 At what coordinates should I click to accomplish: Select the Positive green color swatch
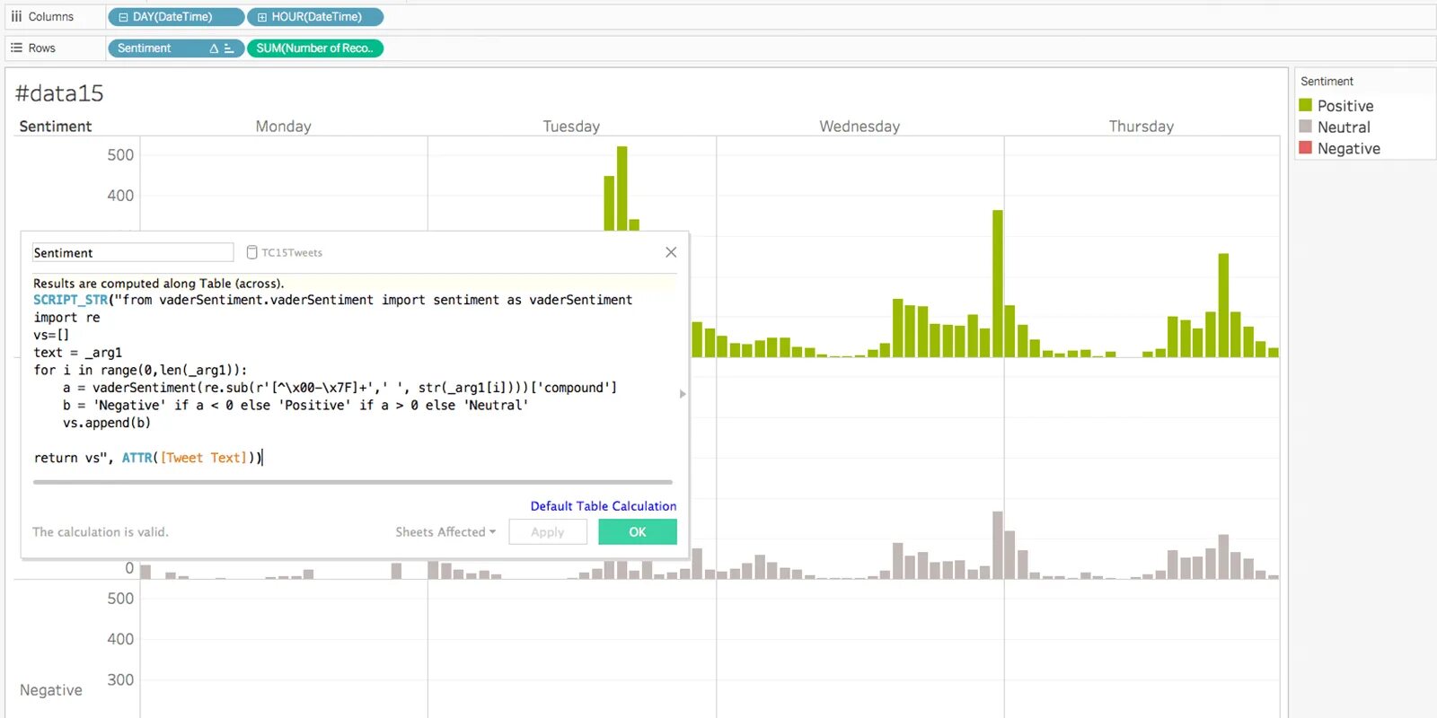pyautogui.click(x=1306, y=105)
